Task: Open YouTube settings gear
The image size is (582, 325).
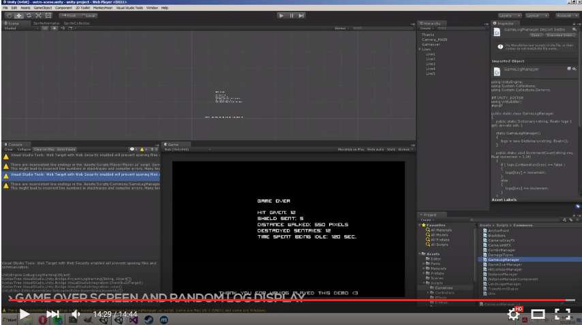Action: [x=514, y=314]
